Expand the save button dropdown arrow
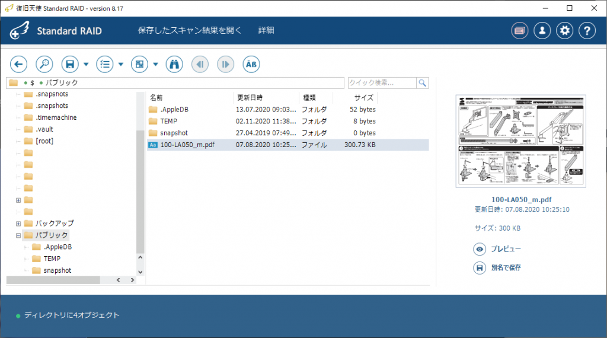 pyautogui.click(x=86, y=64)
